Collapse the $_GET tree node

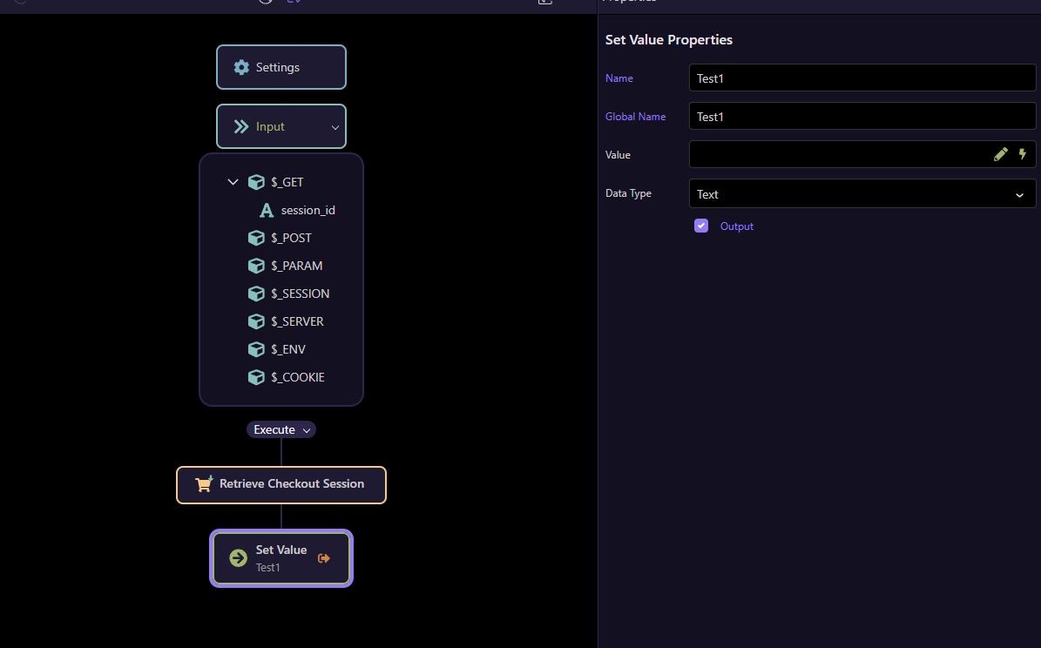click(x=233, y=182)
